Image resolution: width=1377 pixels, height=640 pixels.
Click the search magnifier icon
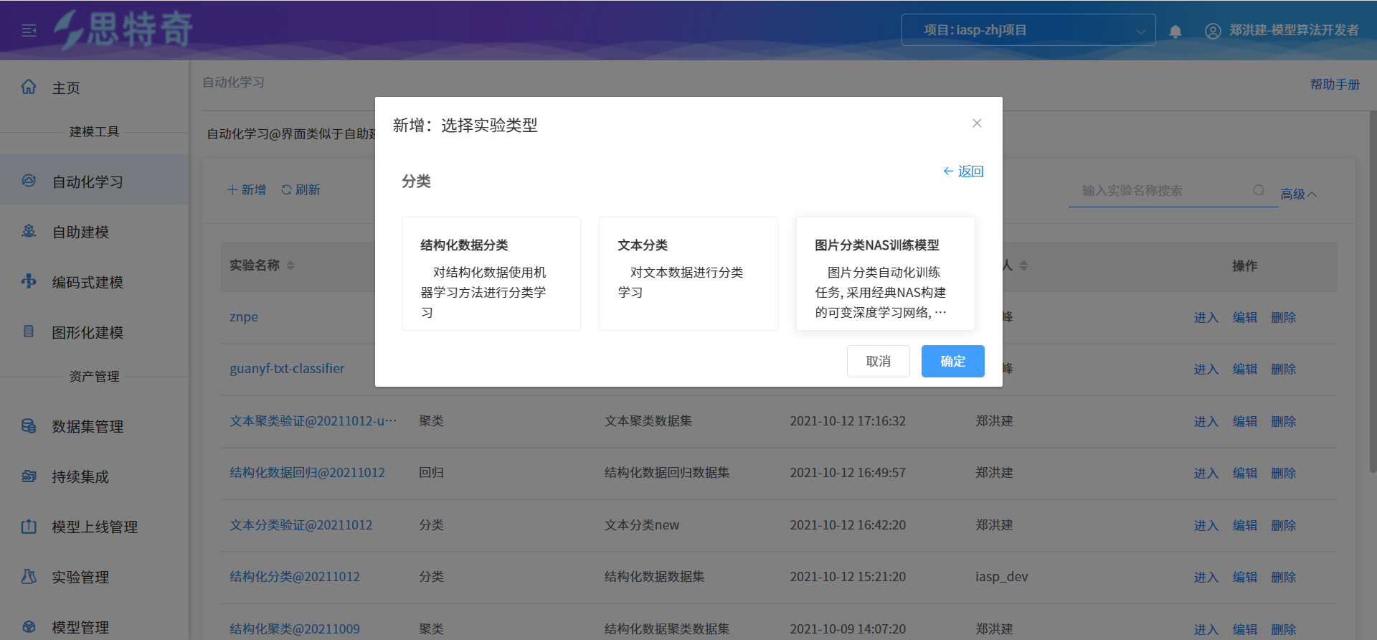click(1259, 190)
